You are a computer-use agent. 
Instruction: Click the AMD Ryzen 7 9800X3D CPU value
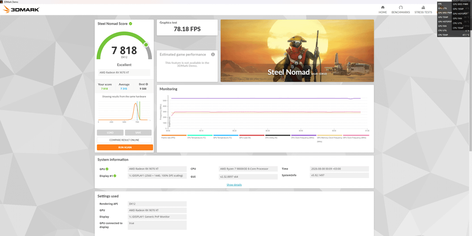pos(248,169)
